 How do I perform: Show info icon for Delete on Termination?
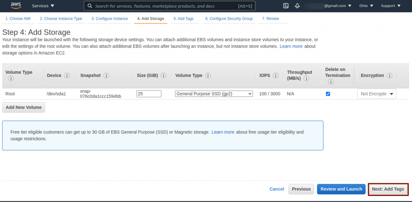click(x=331, y=82)
